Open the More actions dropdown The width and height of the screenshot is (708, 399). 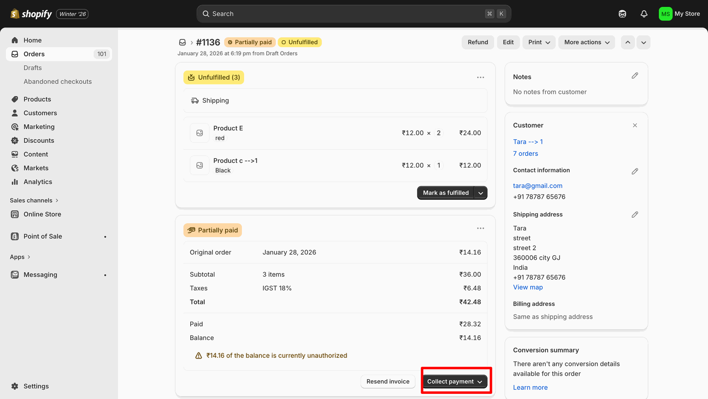[x=586, y=42]
